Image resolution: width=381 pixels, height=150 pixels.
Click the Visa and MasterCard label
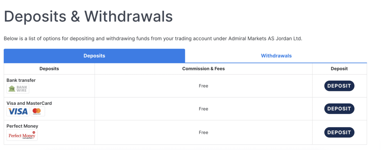tap(29, 103)
